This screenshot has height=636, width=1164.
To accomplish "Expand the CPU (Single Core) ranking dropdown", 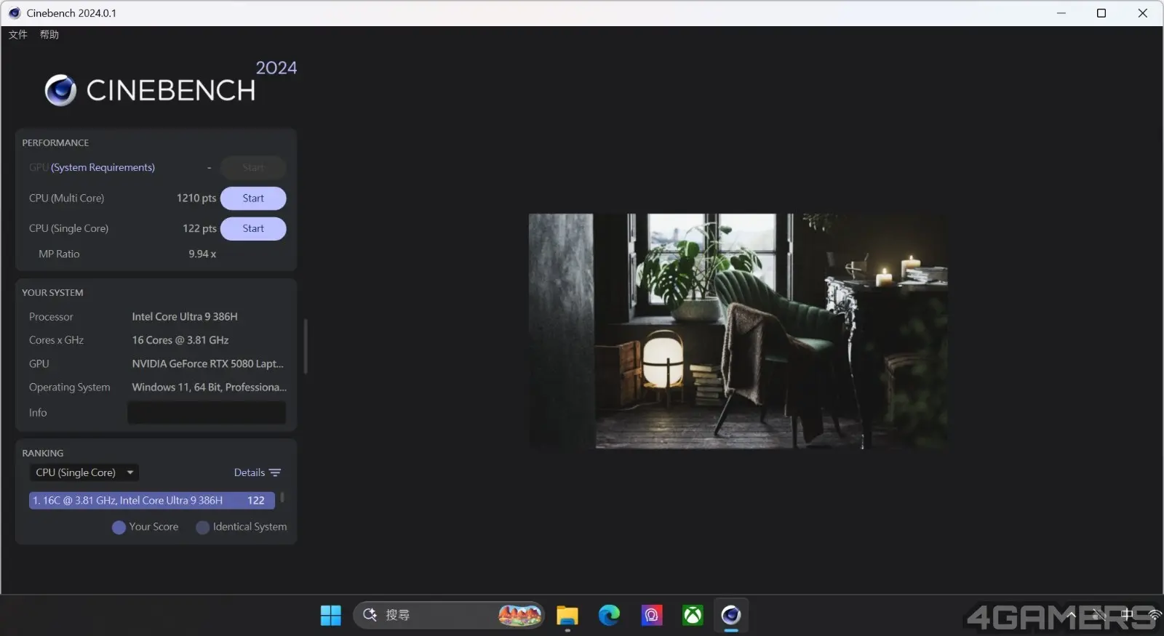I will (84, 472).
